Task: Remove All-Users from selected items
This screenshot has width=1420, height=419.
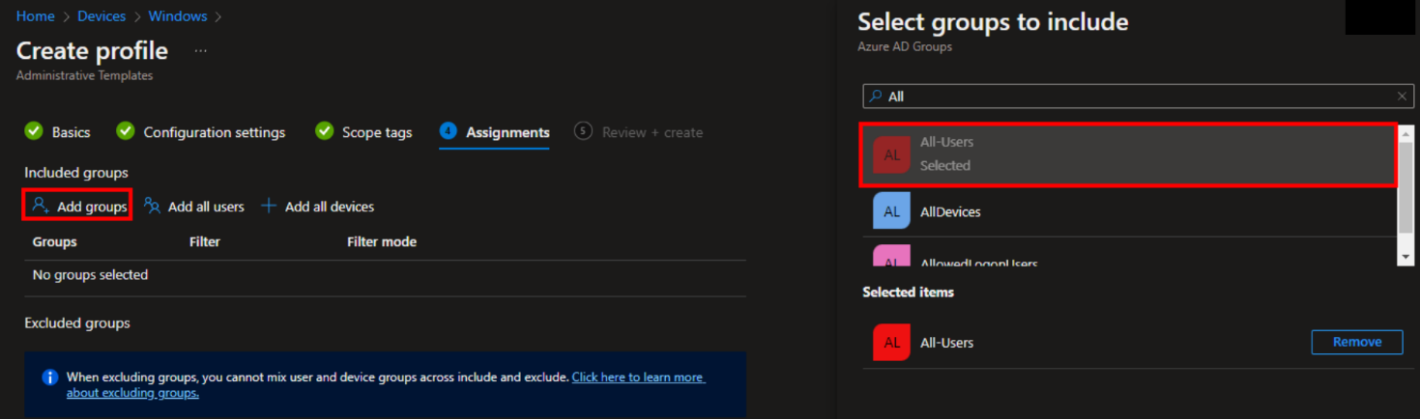Action: pos(1356,342)
